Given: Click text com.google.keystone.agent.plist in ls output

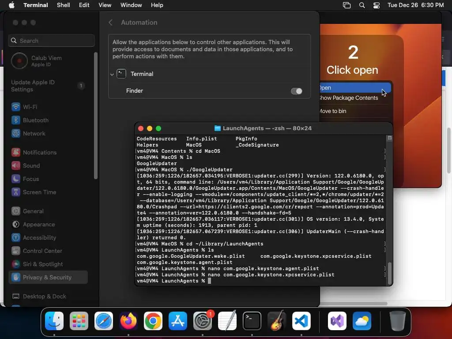Looking at the screenshot, I should (x=185, y=262).
